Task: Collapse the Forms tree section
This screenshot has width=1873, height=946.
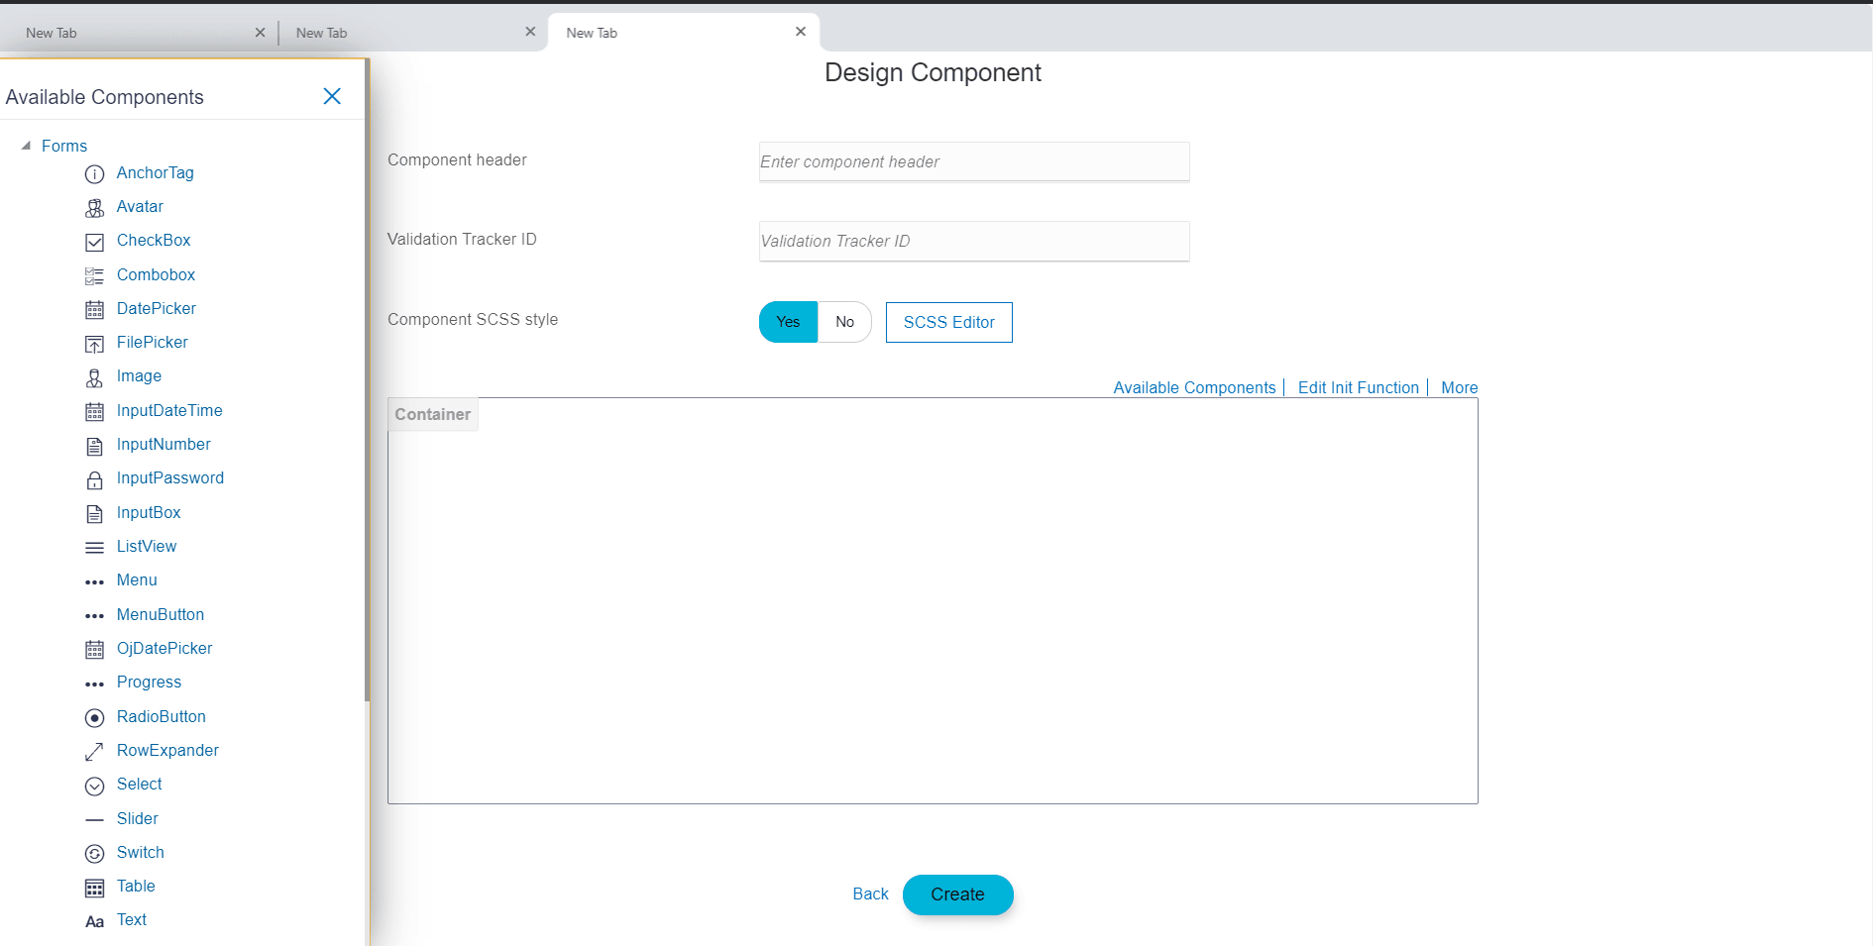Action: [x=26, y=145]
